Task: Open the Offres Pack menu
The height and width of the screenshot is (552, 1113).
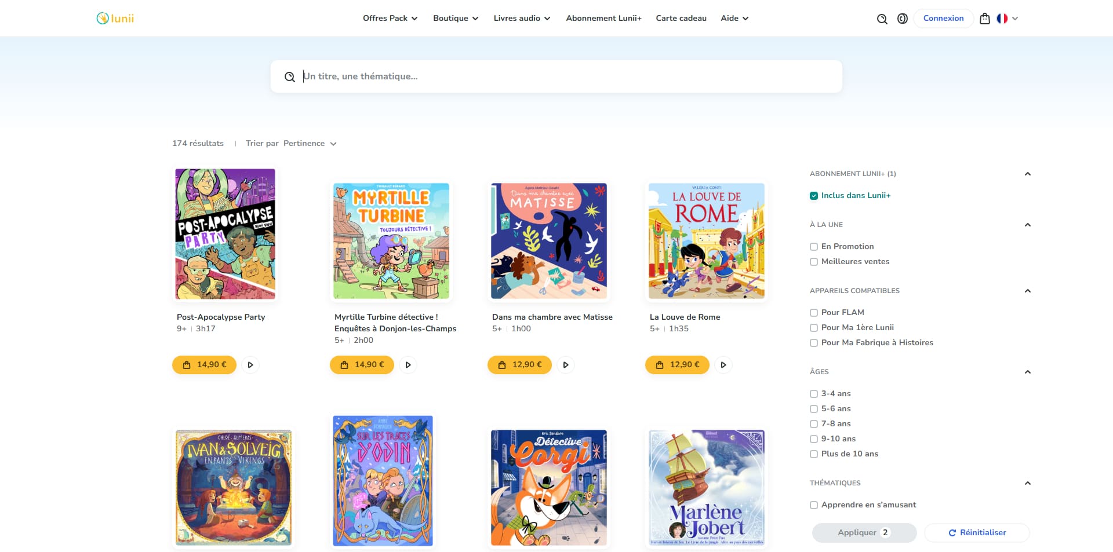Action: 390,19
